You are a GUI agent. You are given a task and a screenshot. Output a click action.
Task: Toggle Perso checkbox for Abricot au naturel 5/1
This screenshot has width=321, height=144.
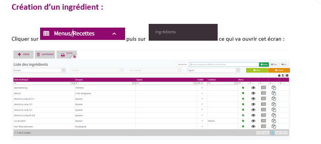coord(243,99)
